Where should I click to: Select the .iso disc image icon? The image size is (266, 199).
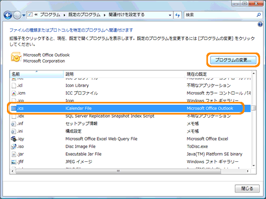[x=14, y=146]
